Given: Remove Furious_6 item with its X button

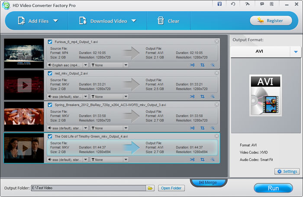Looking at the screenshot, I should point(216,42).
